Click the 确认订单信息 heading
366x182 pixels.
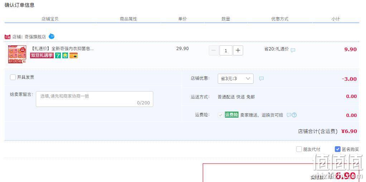(20, 5)
